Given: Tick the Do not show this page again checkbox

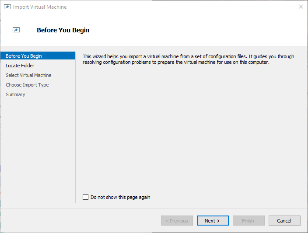Looking at the screenshot, I should point(85,197).
